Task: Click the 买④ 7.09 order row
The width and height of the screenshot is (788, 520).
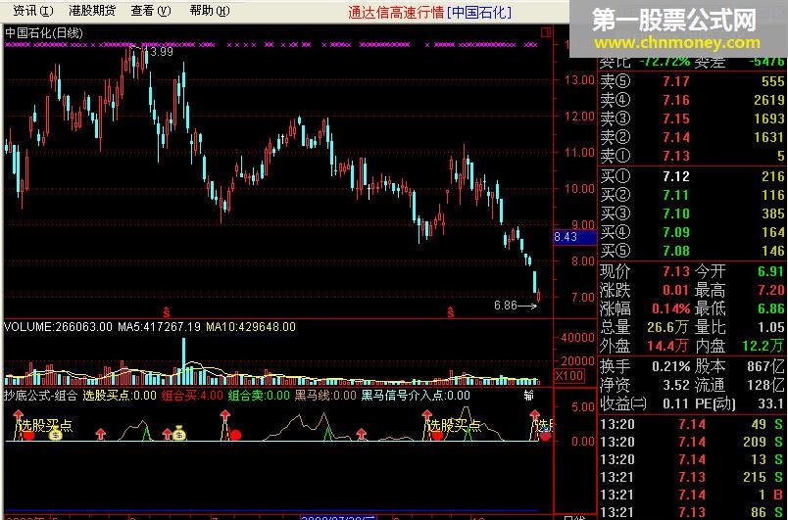Action: pos(692,232)
